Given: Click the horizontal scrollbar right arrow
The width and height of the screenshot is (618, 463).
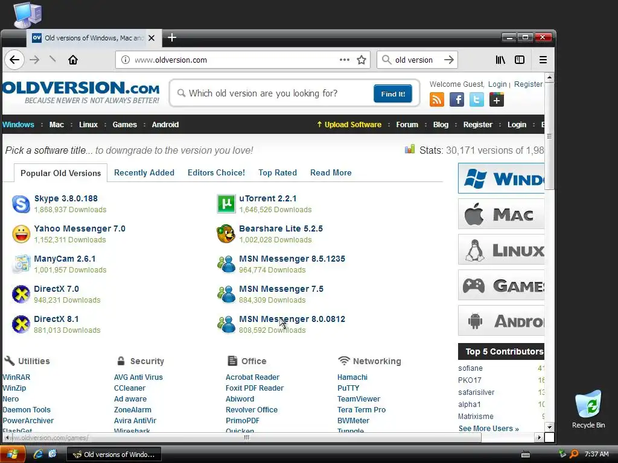Looking at the screenshot, I should click(540, 438).
